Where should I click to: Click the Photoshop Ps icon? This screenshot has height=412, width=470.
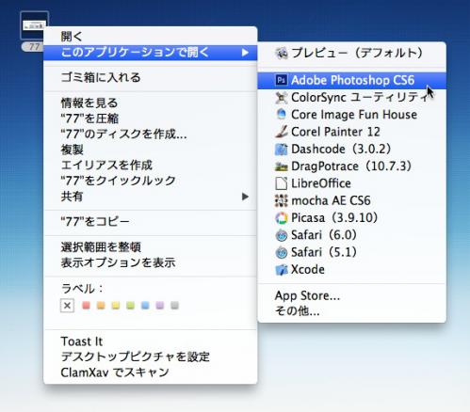click(x=282, y=80)
